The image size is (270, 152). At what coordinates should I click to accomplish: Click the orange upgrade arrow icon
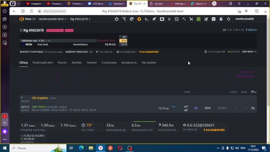(x=139, y=19)
